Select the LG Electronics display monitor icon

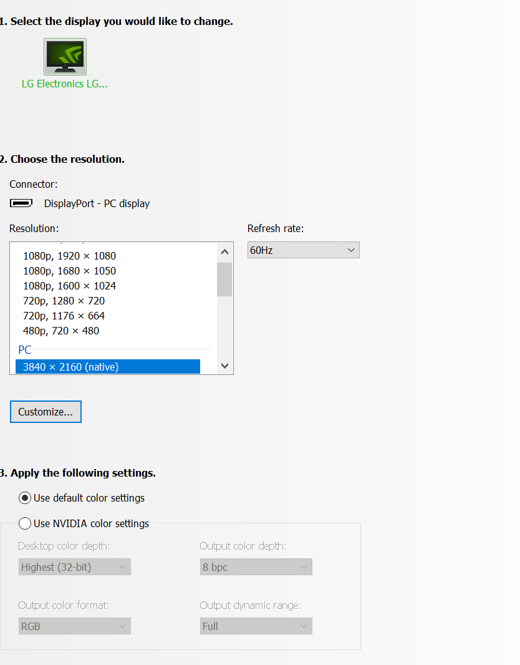tap(65, 57)
